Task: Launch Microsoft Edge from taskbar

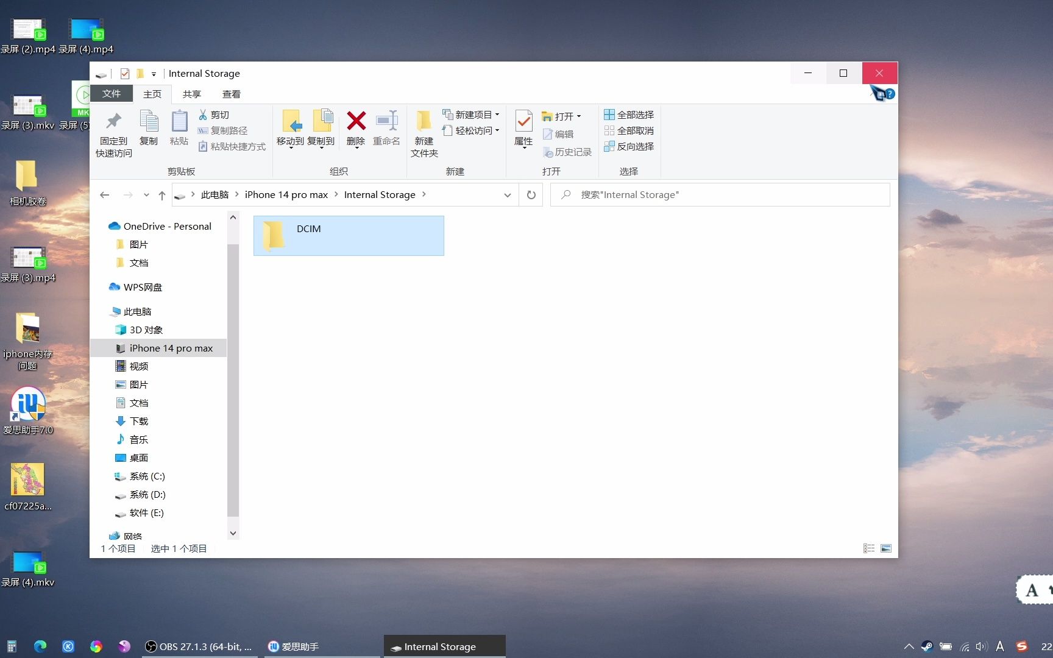Action: (40, 646)
